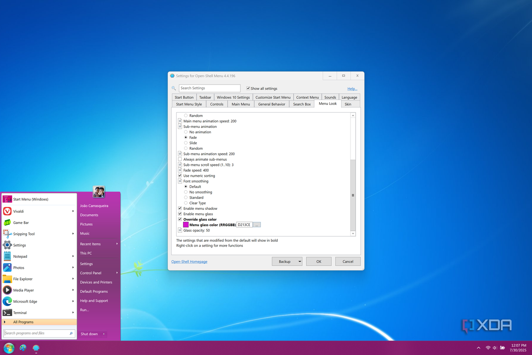Viewport: 532px width, 355px height.
Task: Click the user profile picture above the menu
Action: point(98,191)
